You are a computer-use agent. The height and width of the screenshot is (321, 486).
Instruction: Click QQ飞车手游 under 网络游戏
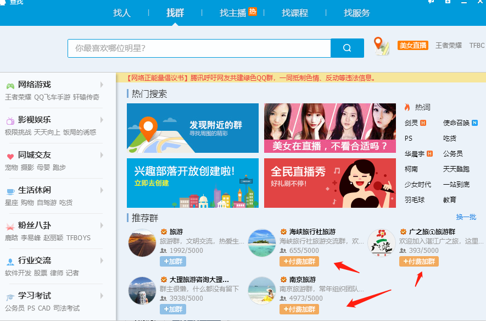(x=52, y=97)
